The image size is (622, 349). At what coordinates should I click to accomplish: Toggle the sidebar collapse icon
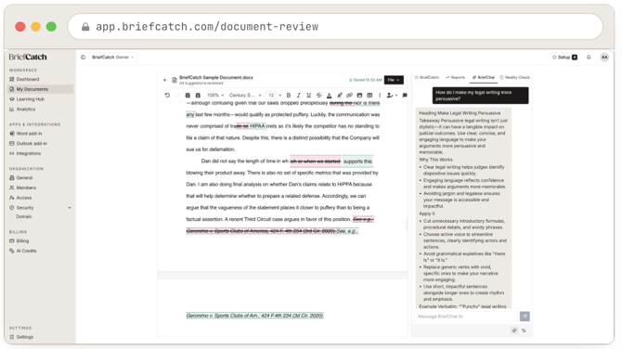tap(83, 58)
